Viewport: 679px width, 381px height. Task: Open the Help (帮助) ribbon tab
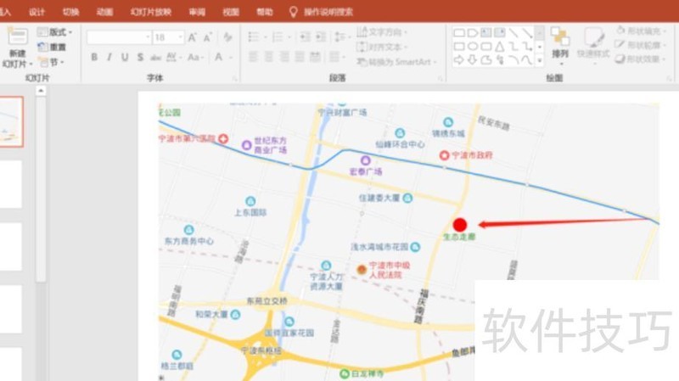tap(265, 12)
